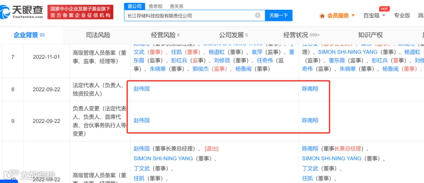Open 赵伟国（董事长兼总经理）link in row 10
Screen dimensions: 424x183
tap(141, 149)
